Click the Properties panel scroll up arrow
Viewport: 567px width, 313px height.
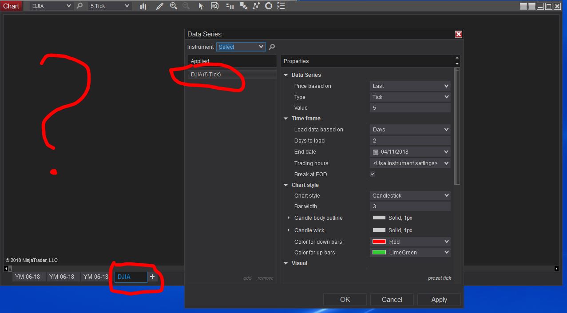(x=457, y=58)
